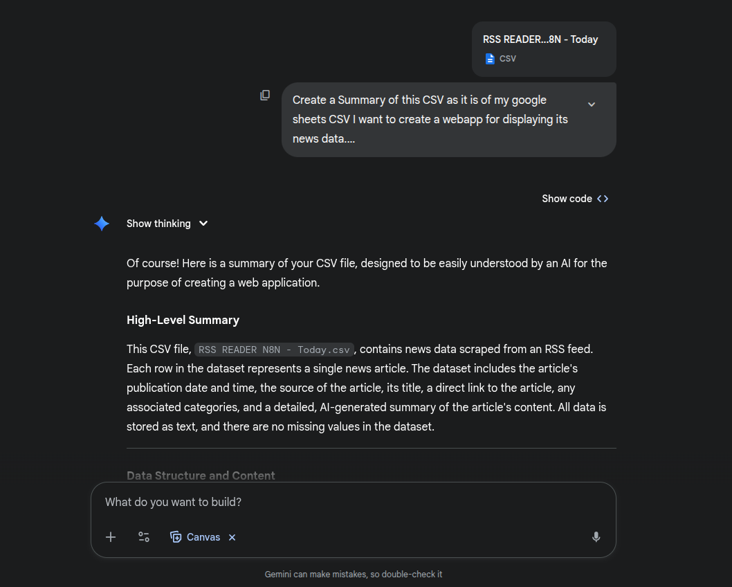Toggle the Canvas tool chip
This screenshot has width=732, height=587.
coord(195,537)
